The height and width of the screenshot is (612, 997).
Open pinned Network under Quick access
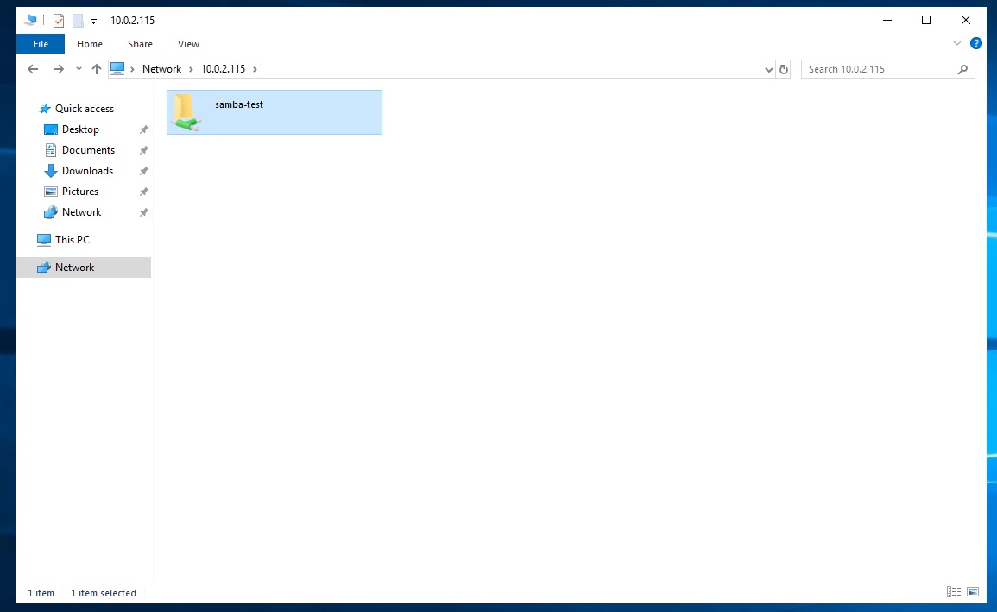pyautogui.click(x=81, y=212)
